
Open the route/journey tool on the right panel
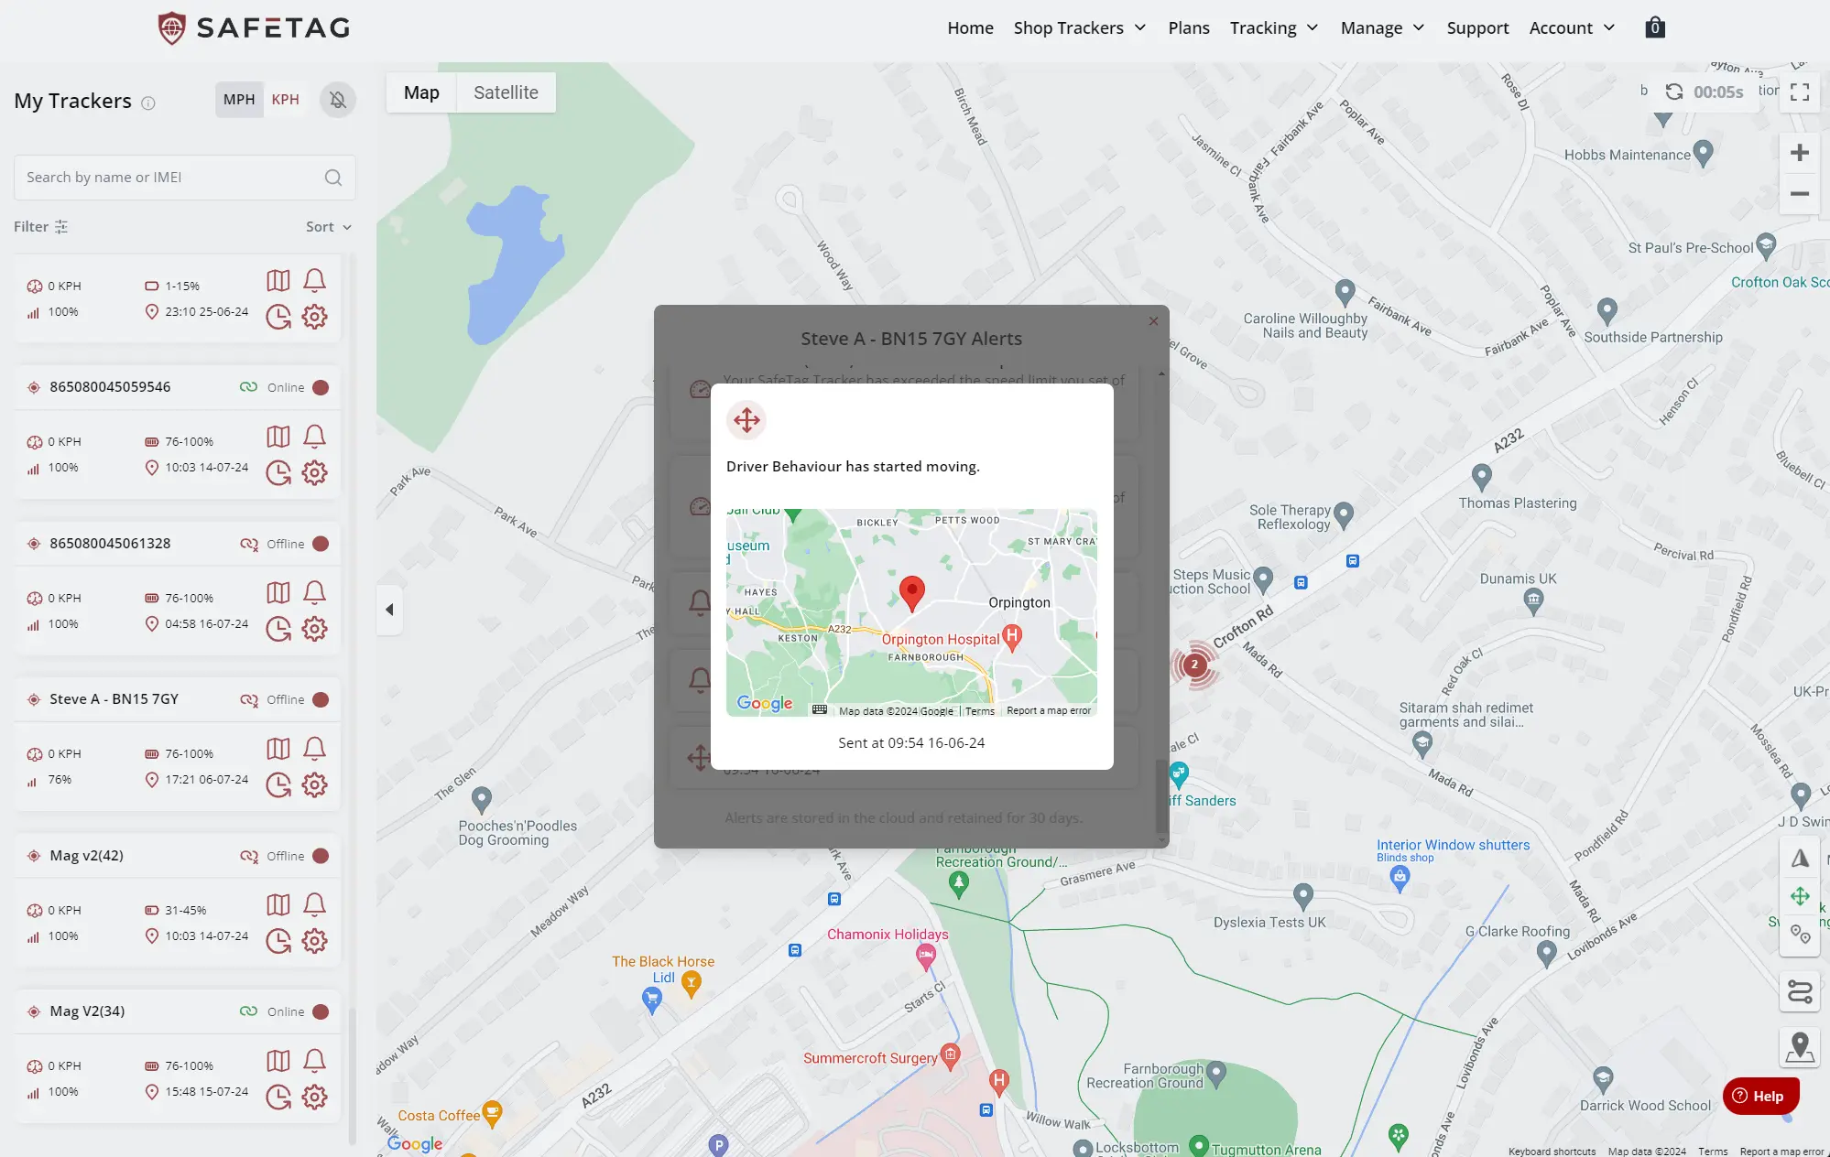[x=1800, y=991]
